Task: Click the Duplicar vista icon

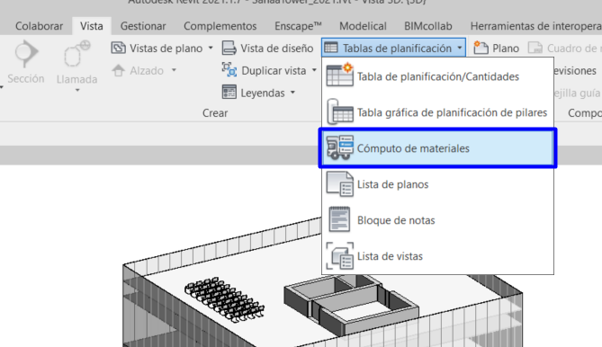Action: point(229,70)
